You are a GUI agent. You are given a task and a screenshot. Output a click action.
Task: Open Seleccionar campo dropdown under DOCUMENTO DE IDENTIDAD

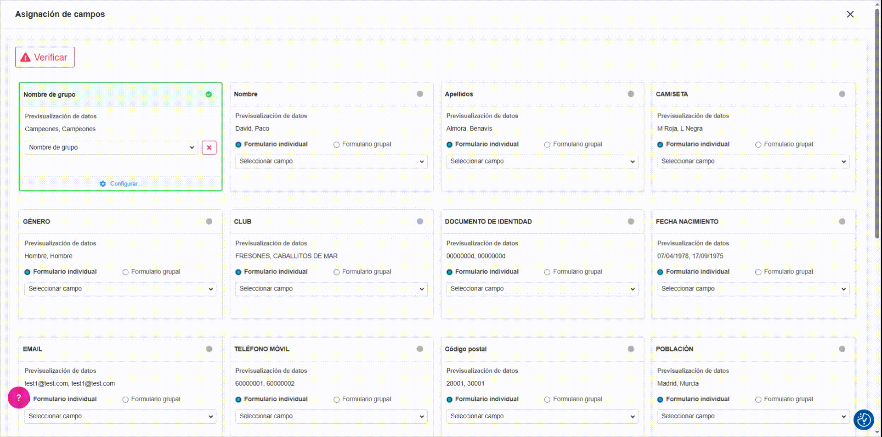tap(542, 289)
